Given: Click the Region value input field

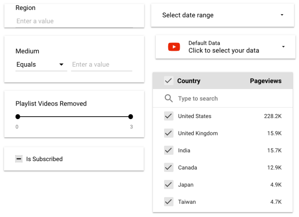Looking at the screenshot, I should pyautogui.click(x=74, y=21).
